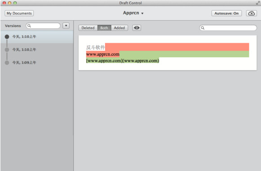
Task: Click the red-highlighted www.apprcn.com text
Action: 103,54
